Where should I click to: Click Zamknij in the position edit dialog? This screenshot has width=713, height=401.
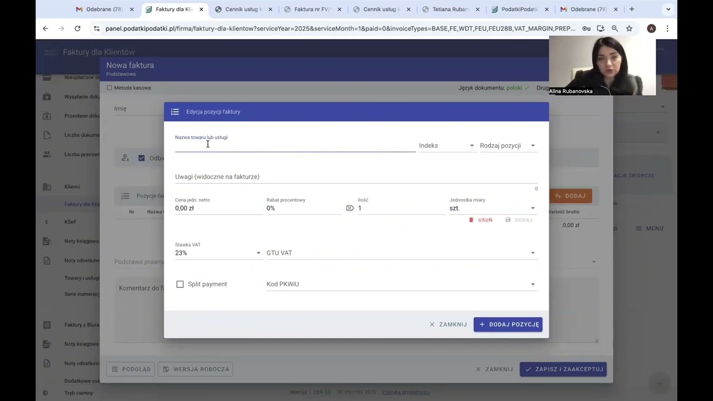[448, 324]
